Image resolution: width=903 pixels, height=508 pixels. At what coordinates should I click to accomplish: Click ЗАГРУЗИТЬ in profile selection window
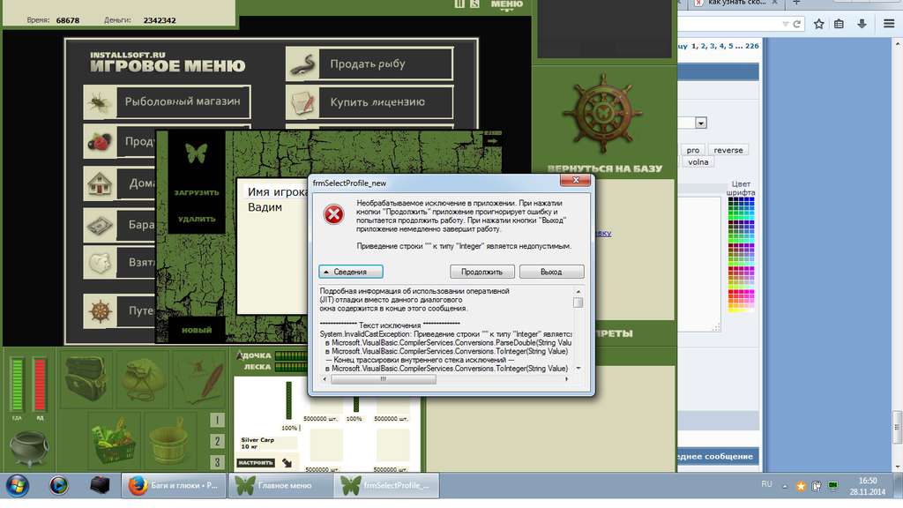click(x=197, y=192)
